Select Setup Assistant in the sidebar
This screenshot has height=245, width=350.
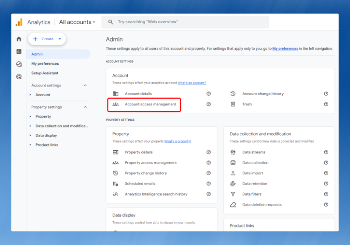(x=45, y=73)
